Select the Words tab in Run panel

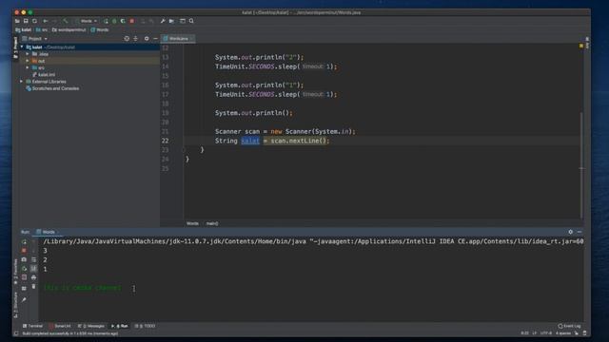coord(47,232)
